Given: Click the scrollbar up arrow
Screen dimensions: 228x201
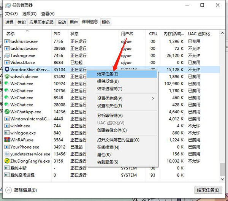Looking at the screenshot, I should (222, 33).
